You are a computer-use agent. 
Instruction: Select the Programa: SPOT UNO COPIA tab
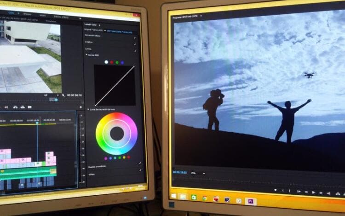click(185, 17)
